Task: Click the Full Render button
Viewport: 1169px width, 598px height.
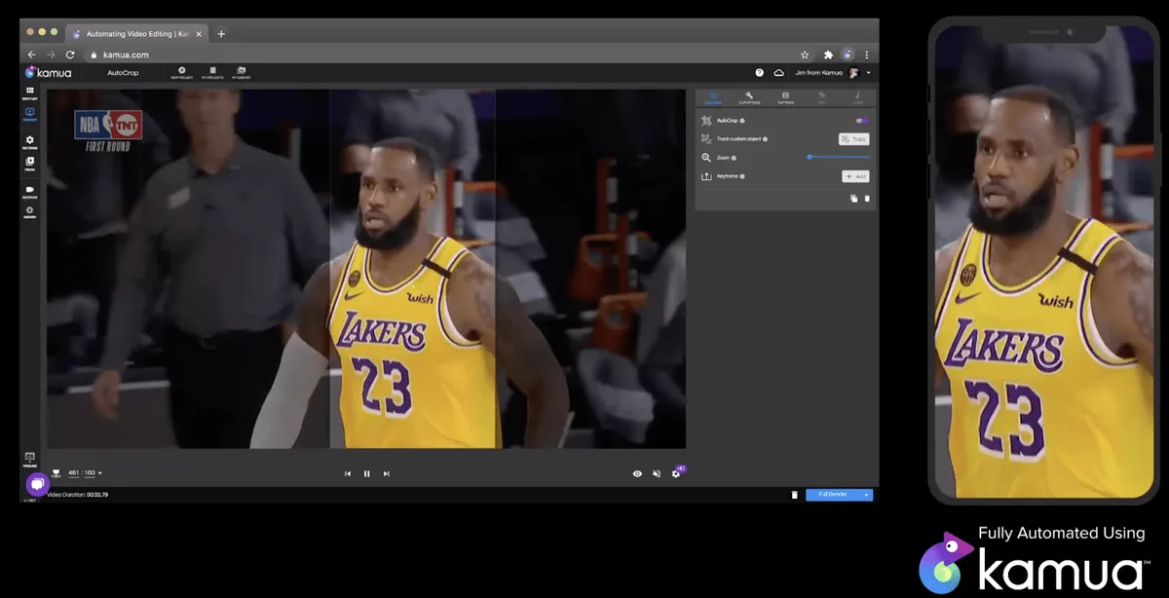Action: [833, 495]
